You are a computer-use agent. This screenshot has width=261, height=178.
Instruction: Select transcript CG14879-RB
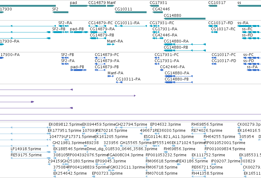pos(98,38)
